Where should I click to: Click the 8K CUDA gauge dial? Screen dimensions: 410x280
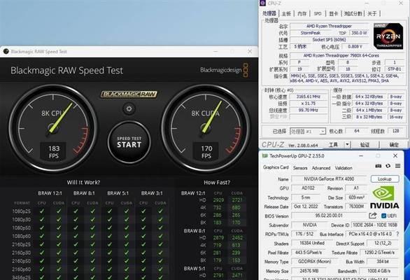[x=206, y=128]
